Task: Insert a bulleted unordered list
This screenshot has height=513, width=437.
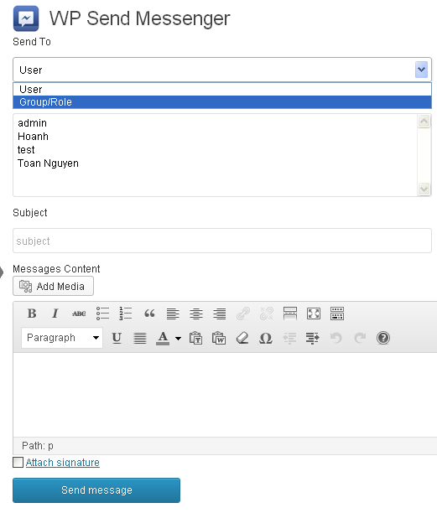Action: (x=102, y=313)
